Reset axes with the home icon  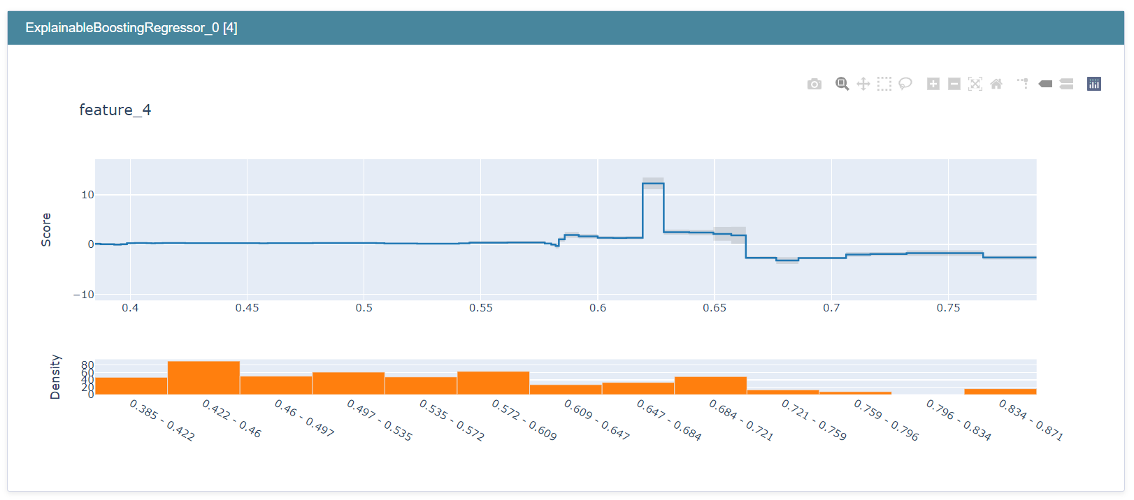[x=996, y=84]
